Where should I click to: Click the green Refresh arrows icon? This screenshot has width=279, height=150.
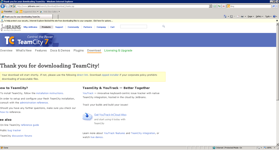click(219, 6)
